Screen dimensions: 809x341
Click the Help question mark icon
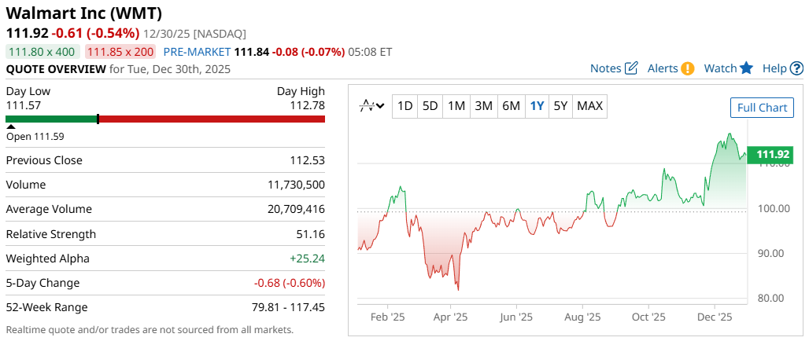(797, 68)
